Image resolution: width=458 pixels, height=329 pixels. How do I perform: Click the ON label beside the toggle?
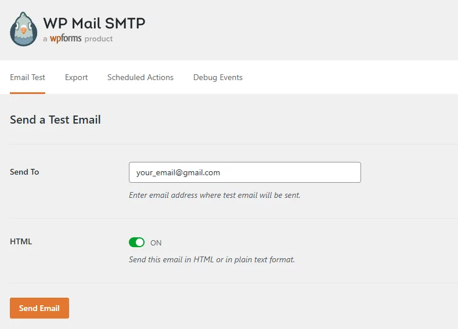[156, 243]
